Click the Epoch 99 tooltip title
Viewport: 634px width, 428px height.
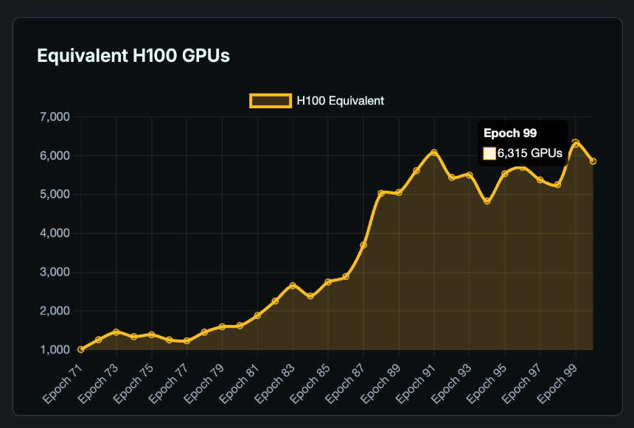[x=509, y=133]
